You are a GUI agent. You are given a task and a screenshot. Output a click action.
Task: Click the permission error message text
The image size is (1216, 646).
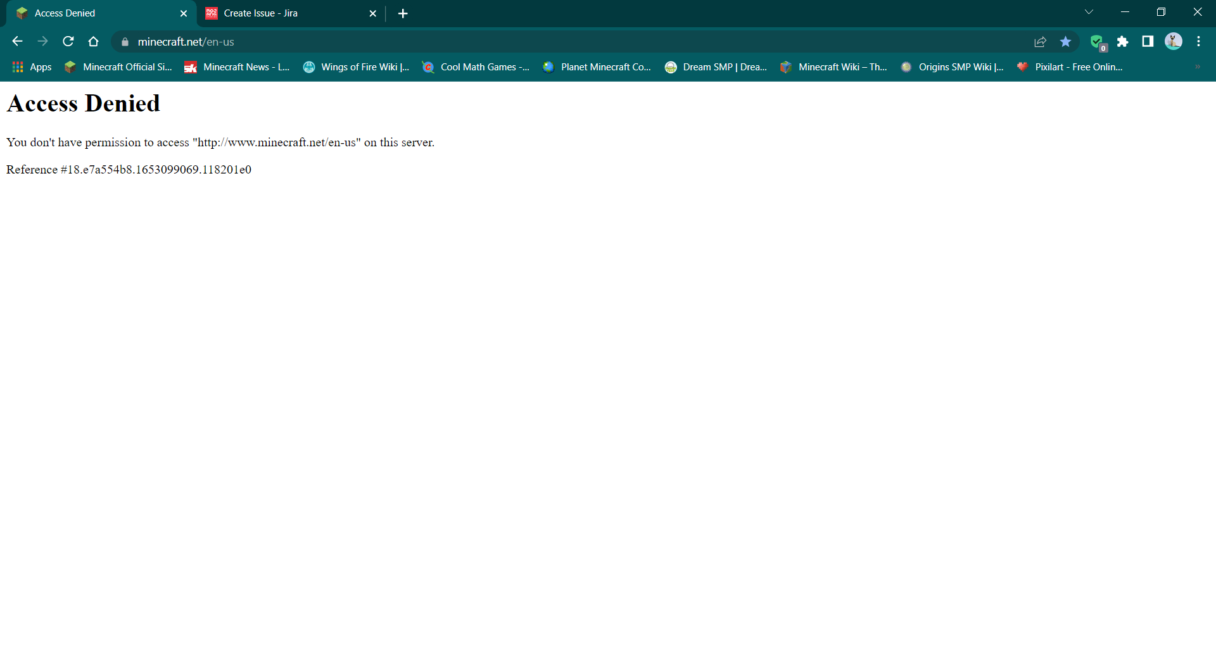(x=220, y=142)
